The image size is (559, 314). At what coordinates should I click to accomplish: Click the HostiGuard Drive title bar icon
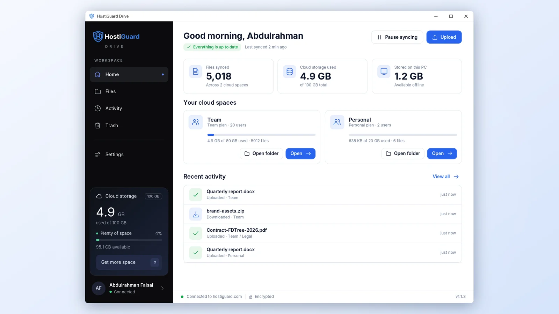92,16
